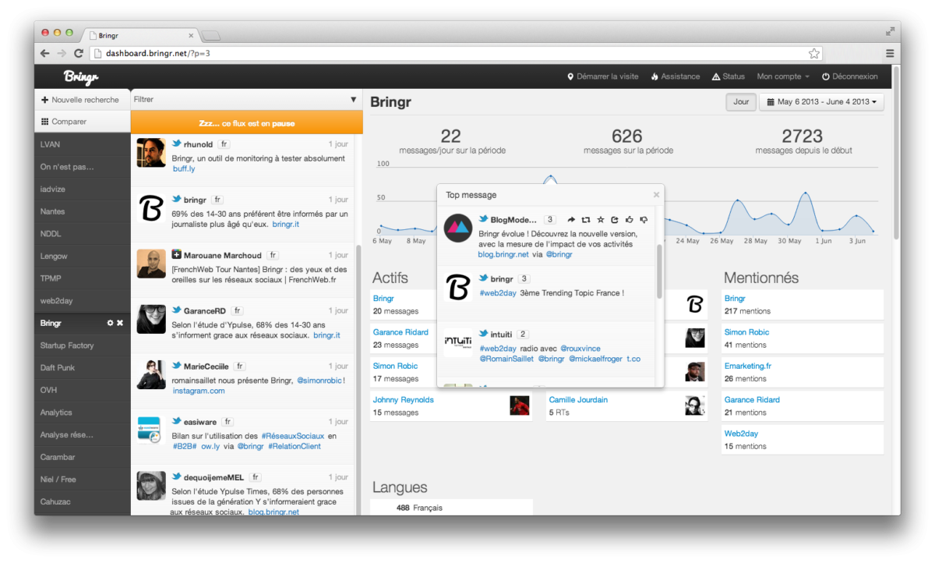Favorite the BlogModeration message with the star icon
935x563 pixels.
tap(600, 220)
